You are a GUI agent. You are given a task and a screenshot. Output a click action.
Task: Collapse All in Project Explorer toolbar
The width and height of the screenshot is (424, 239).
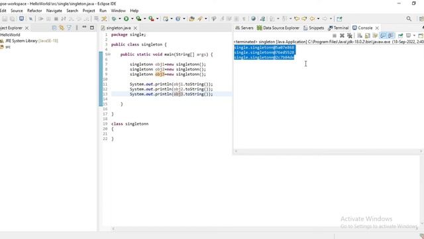[54, 28]
